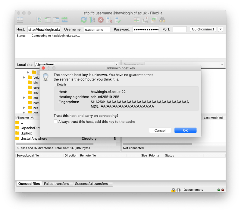Click the red activity LED
The image size is (241, 212).
223,190
